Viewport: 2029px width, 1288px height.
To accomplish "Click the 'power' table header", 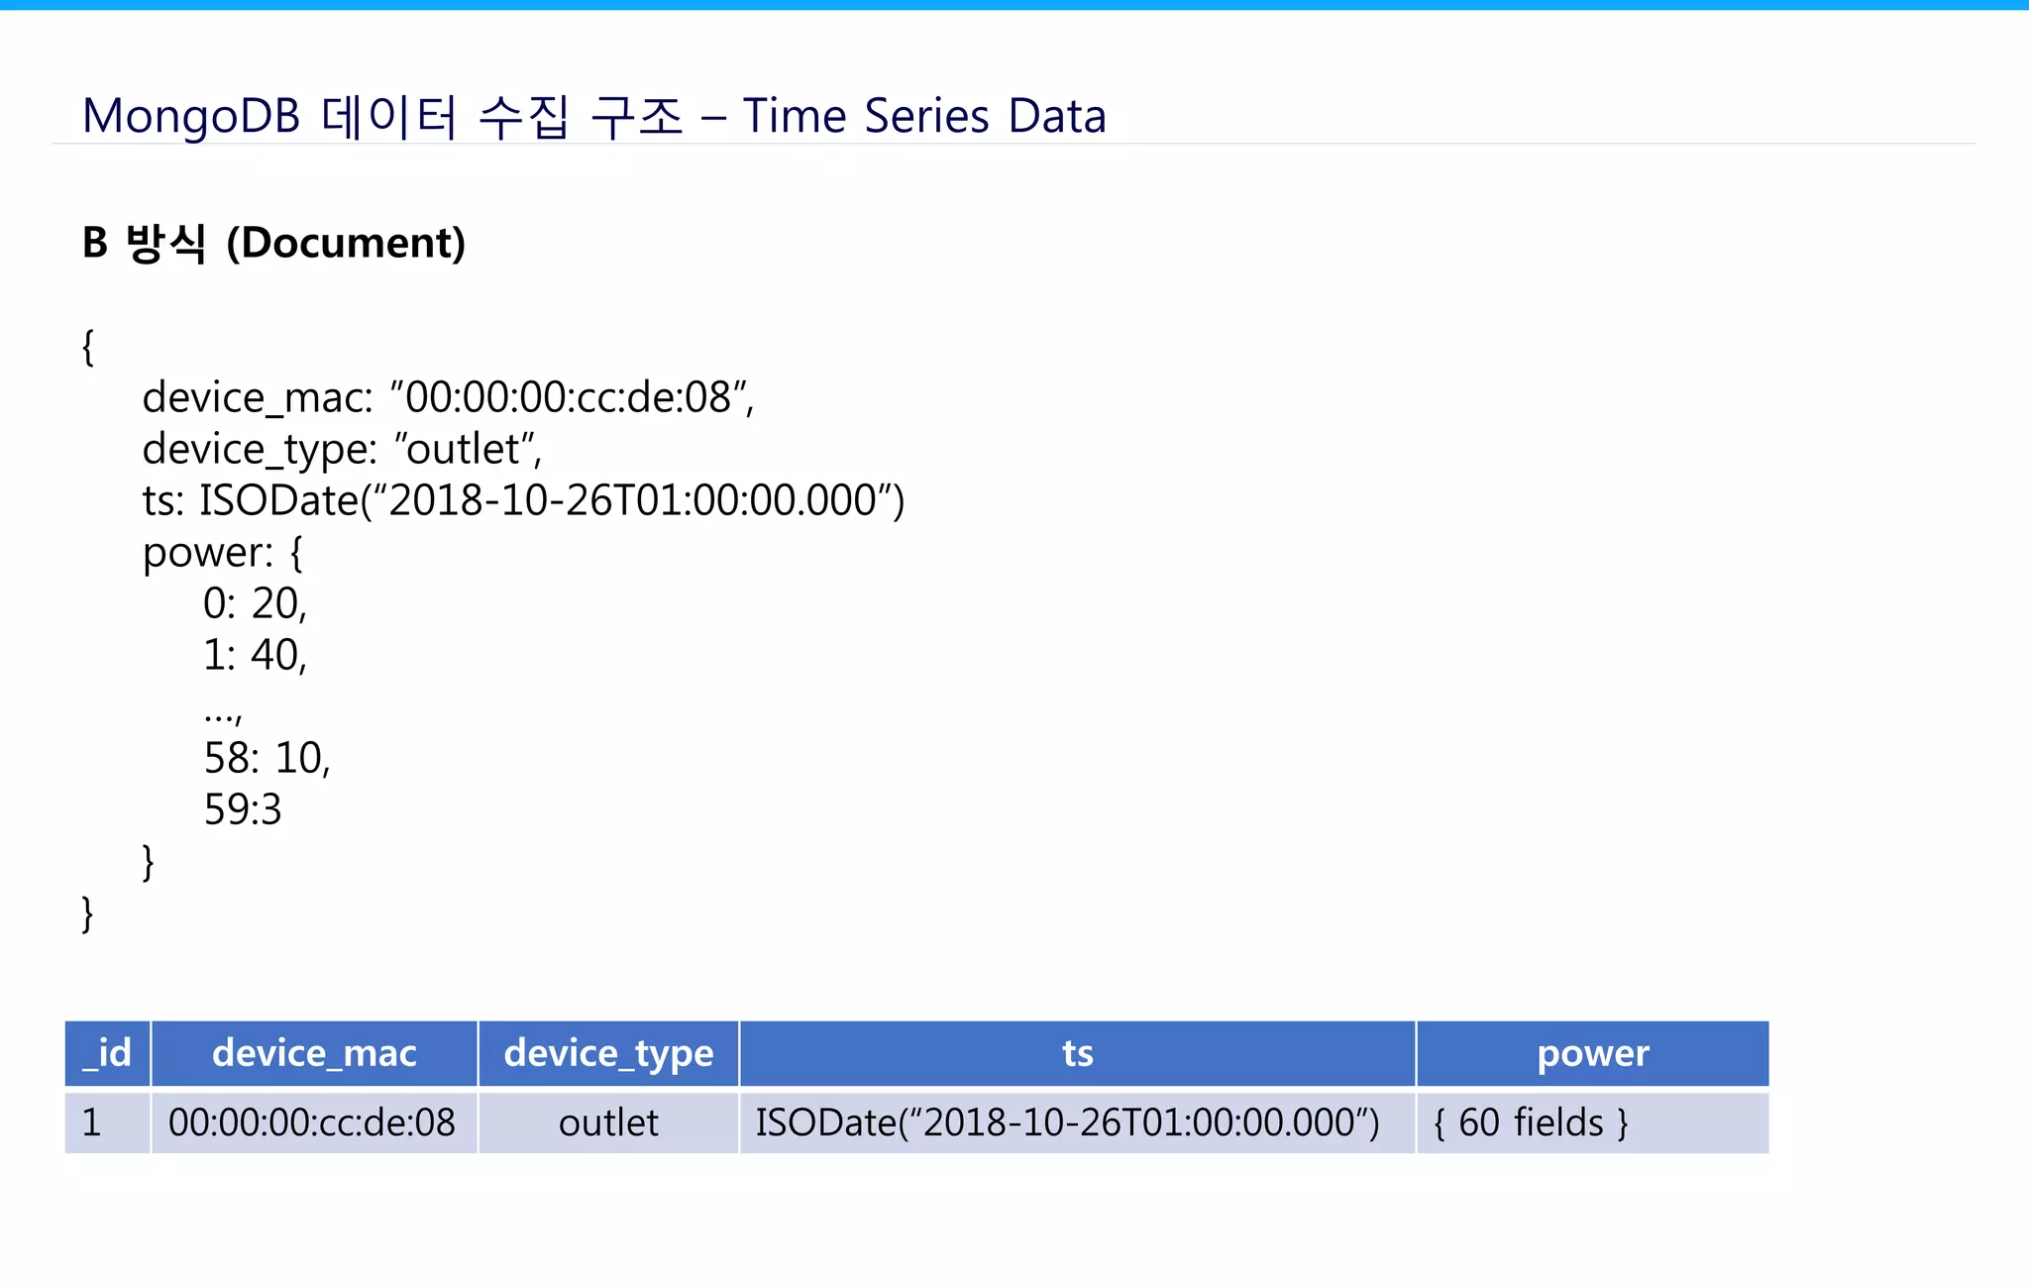I will pos(1592,1053).
